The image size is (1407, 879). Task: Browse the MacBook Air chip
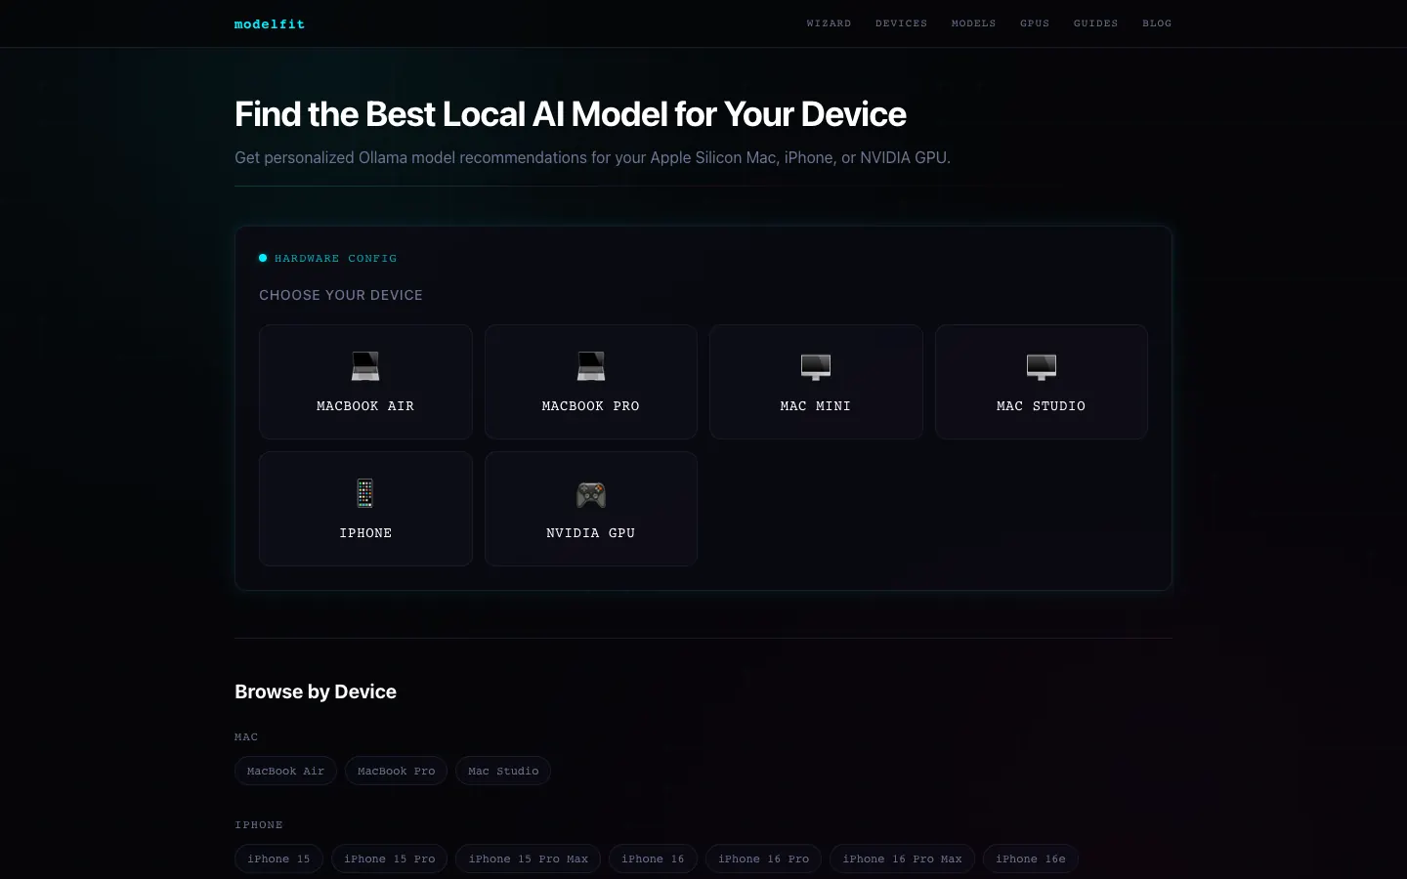tap(285, 771)
